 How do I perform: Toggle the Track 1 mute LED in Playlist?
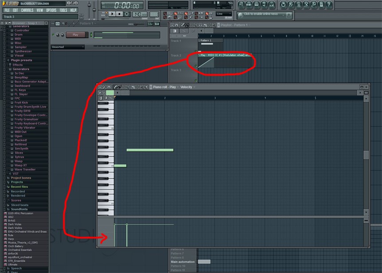196,51
